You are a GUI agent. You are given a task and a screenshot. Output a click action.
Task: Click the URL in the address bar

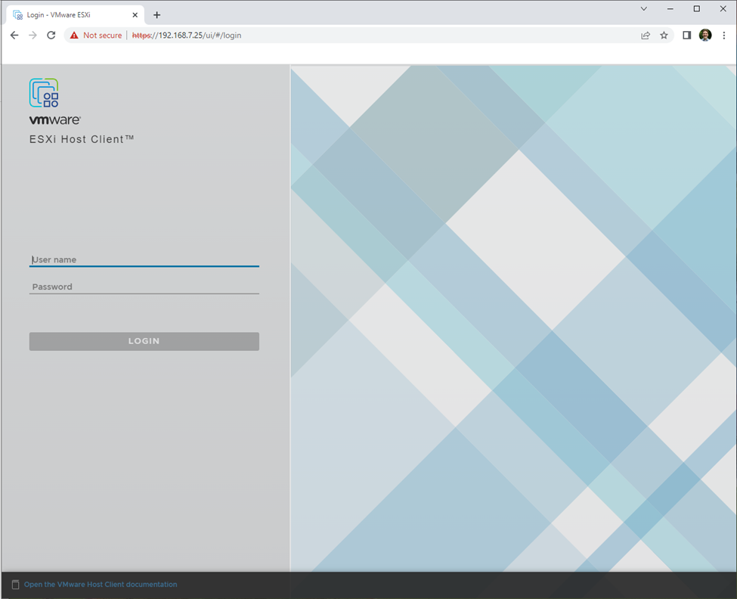click(187, 36)
